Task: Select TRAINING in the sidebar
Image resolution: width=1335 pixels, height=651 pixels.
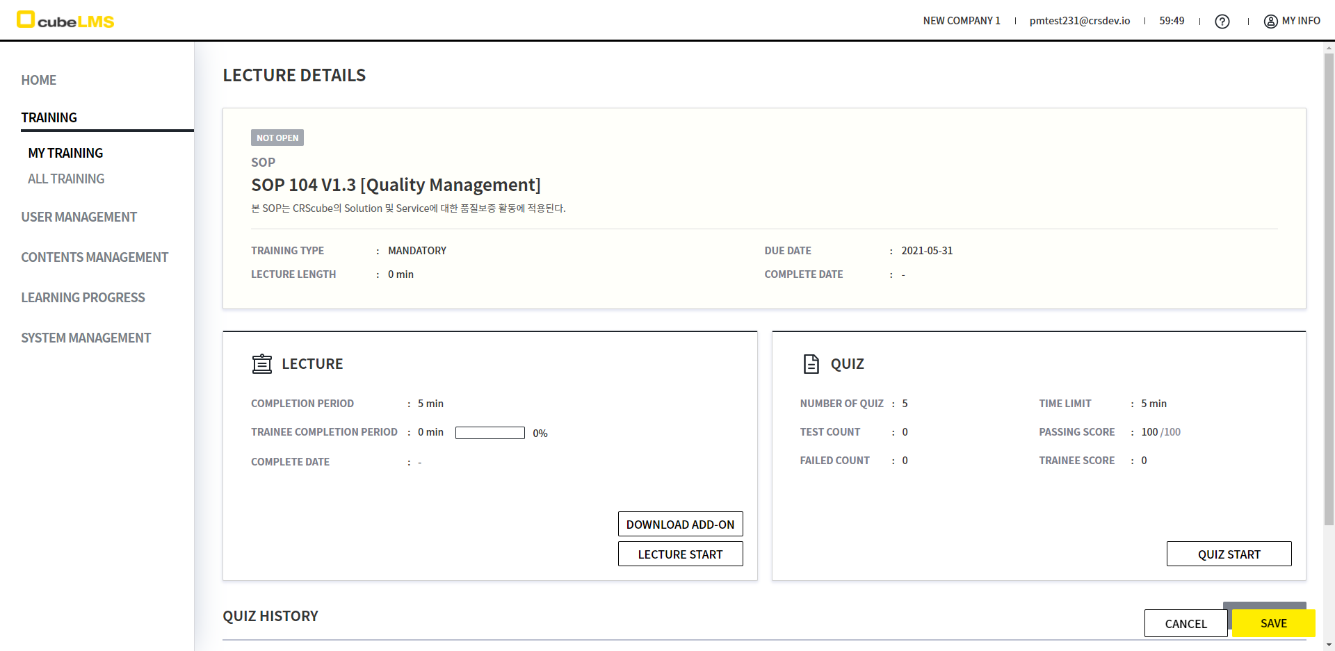Action: 49,117
